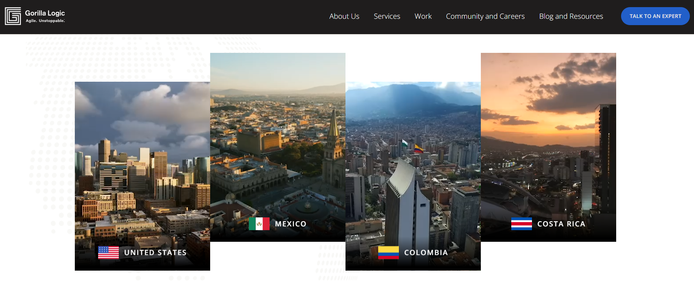
Task: Click the Mexico flag icon
Action: click(x=259, y=224)
